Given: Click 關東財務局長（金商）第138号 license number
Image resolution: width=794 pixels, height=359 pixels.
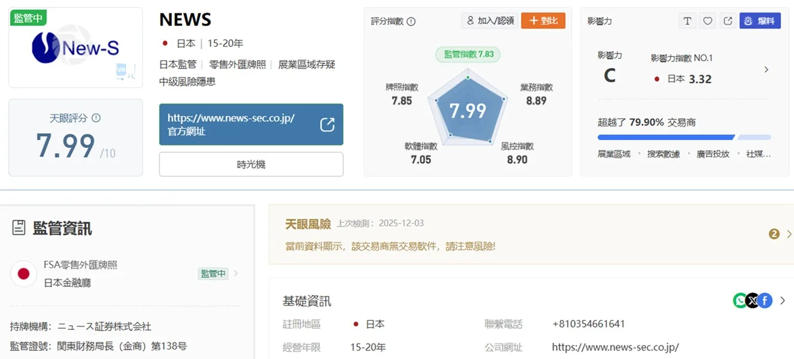Looking at the screenshot, I should [121, 346].
